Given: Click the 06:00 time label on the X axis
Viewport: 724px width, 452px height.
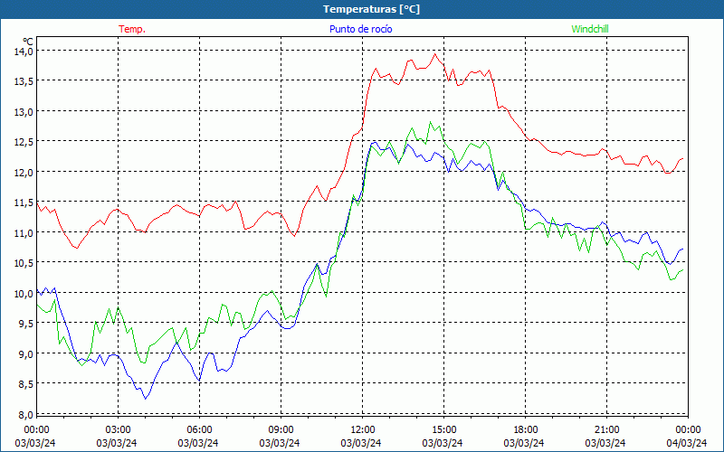Looking at the screenshot, I should (199, 430).
